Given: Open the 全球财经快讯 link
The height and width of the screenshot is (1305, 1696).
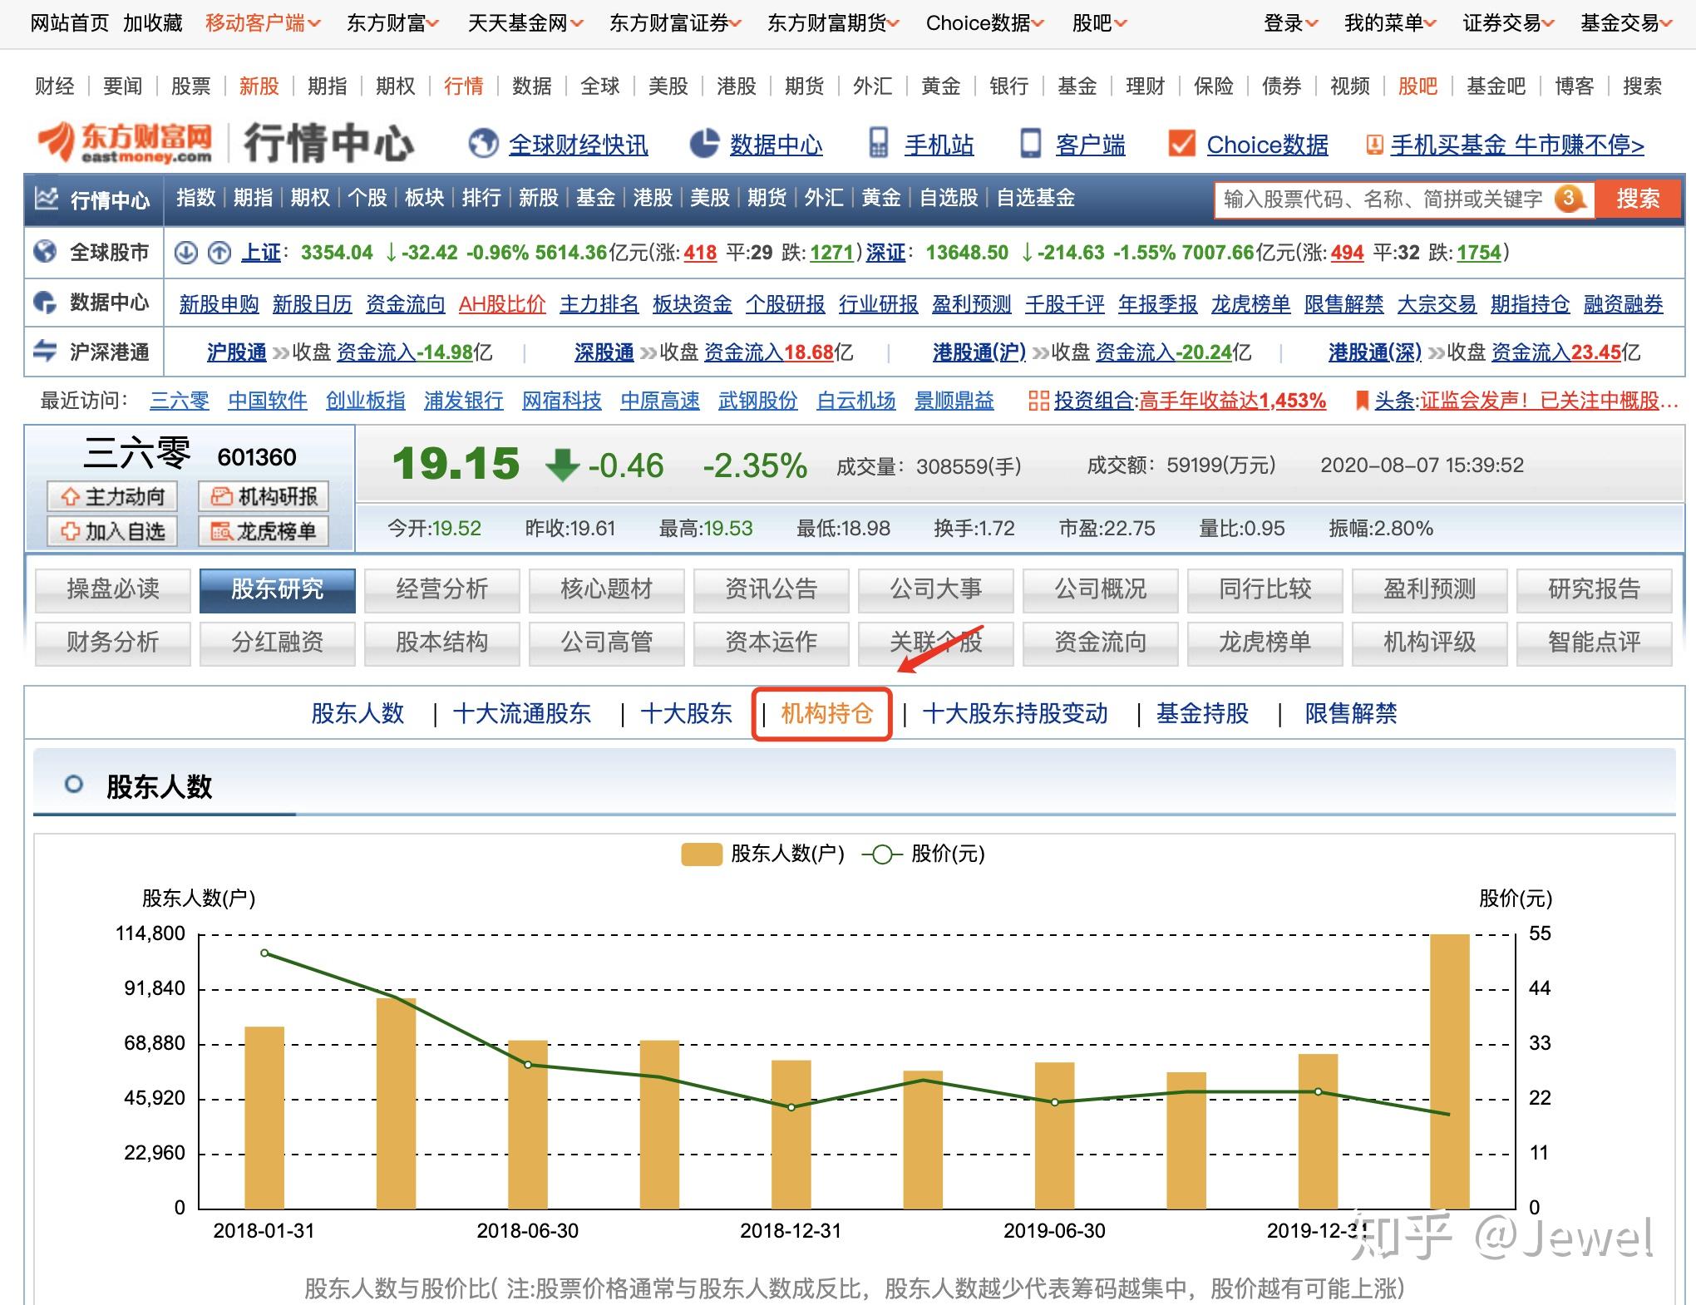Looking at the screenshot, I should 579,145.
